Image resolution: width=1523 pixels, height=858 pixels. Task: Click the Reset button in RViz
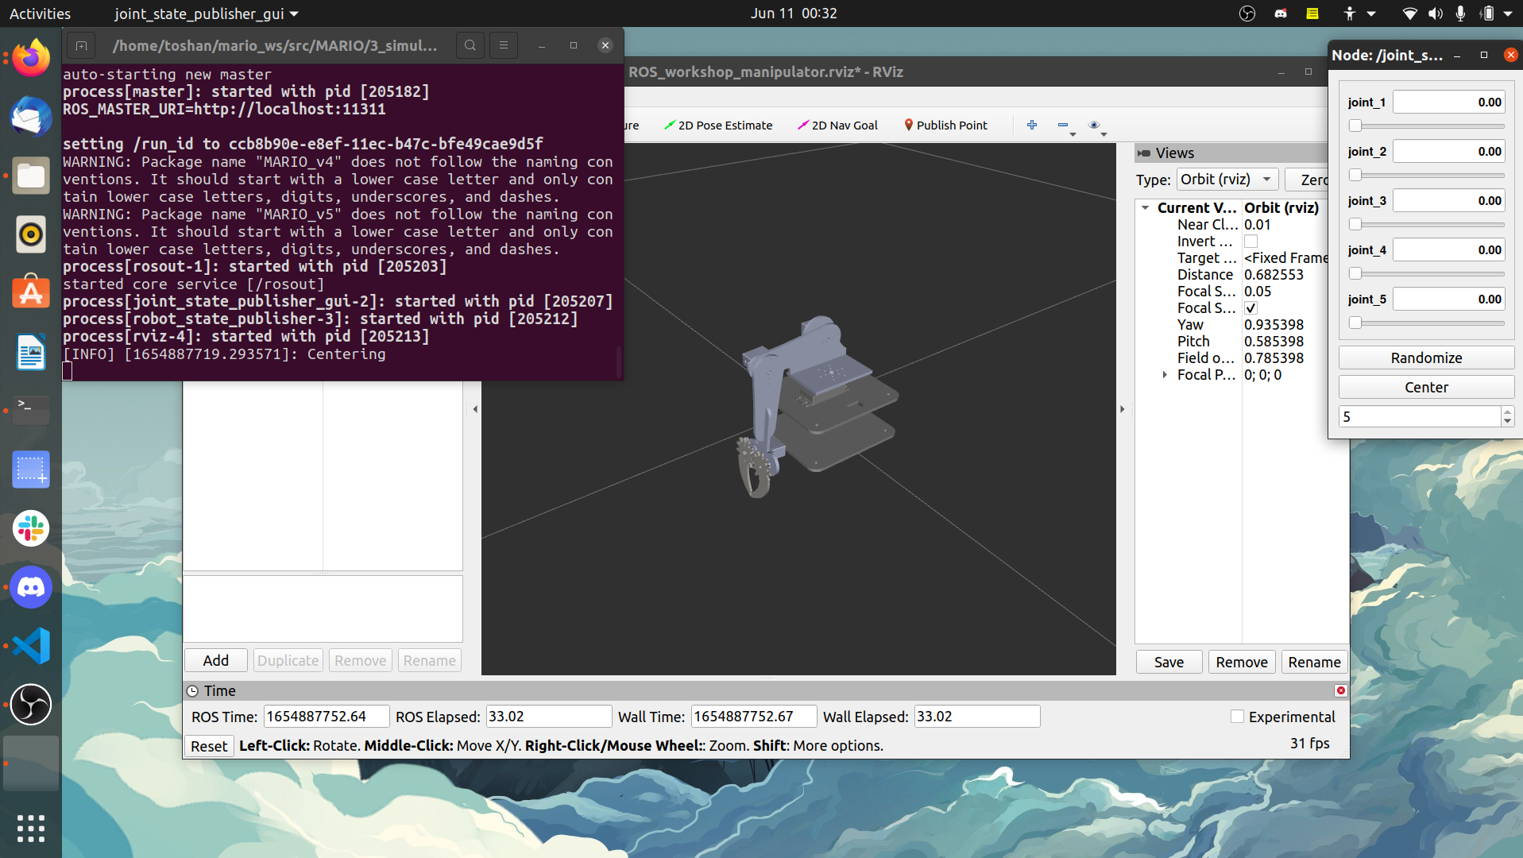[x=209, y=746]
